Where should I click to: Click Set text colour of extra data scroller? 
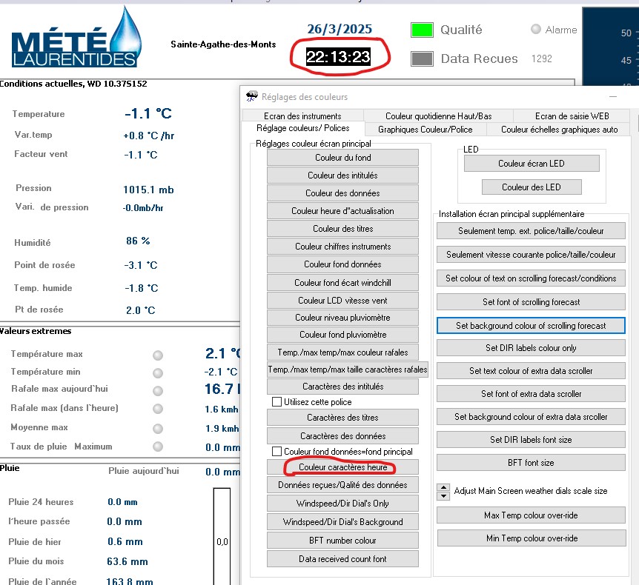pos(531,371)
